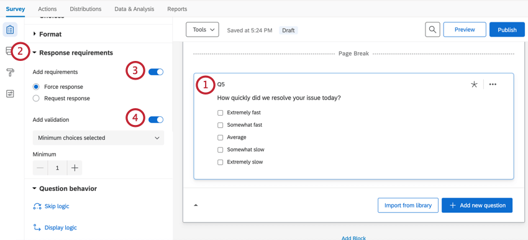Increase Minimum with the plus button
528x240 pixels.
pos(75,168)
